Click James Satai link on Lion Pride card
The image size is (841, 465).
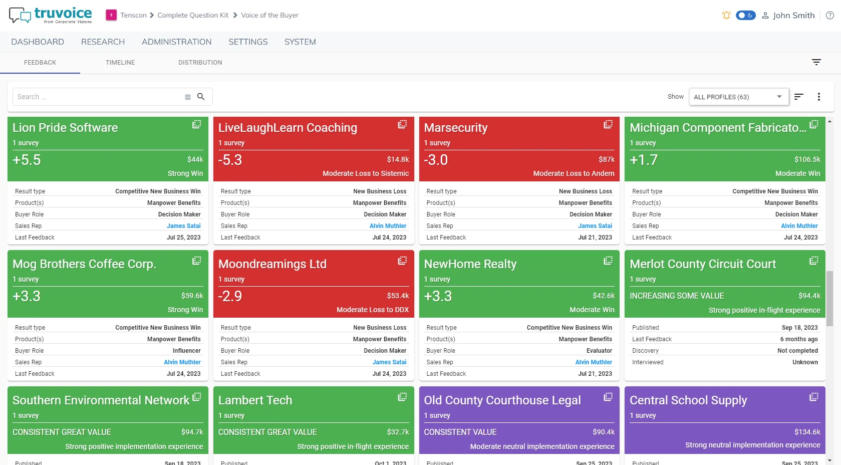pos(183,226)
